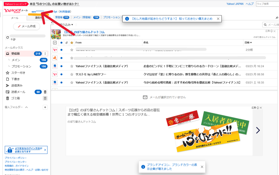This screenshot has height=175, width=279.
Task: Click the attachment paperclip column header
Action: click(66, 43)
